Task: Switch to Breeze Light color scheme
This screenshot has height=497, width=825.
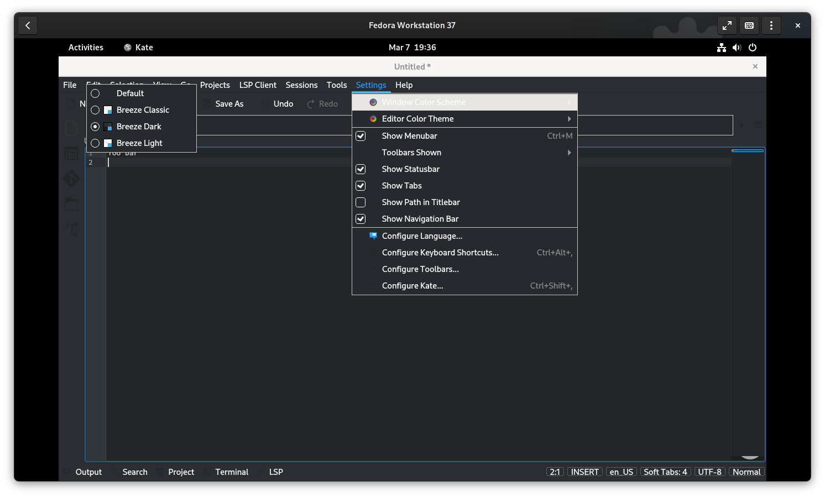Action: [142, 143]
